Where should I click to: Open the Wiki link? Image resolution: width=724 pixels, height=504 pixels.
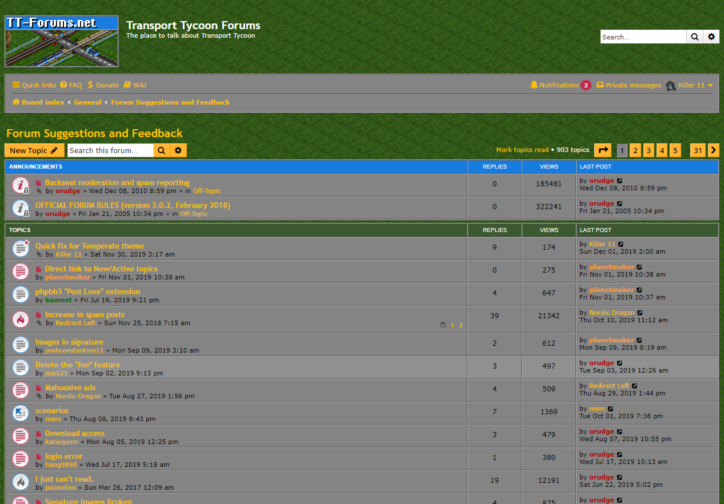pyautogui.click(x=135, y=85)
